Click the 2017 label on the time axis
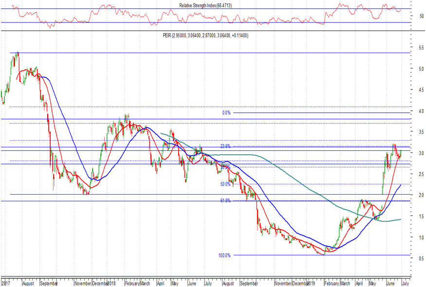The width and height of the screenshot is (426, 287). coord(7,282)
